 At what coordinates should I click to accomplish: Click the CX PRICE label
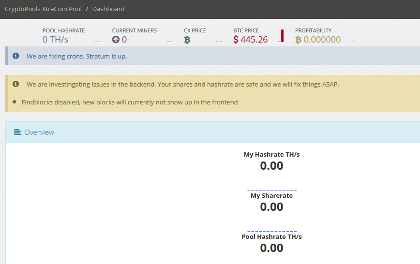(195, 30)
